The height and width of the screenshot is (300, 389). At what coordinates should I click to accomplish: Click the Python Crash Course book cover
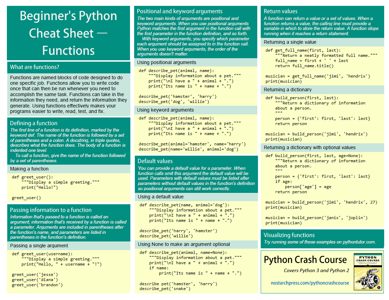tap(368, 272)
